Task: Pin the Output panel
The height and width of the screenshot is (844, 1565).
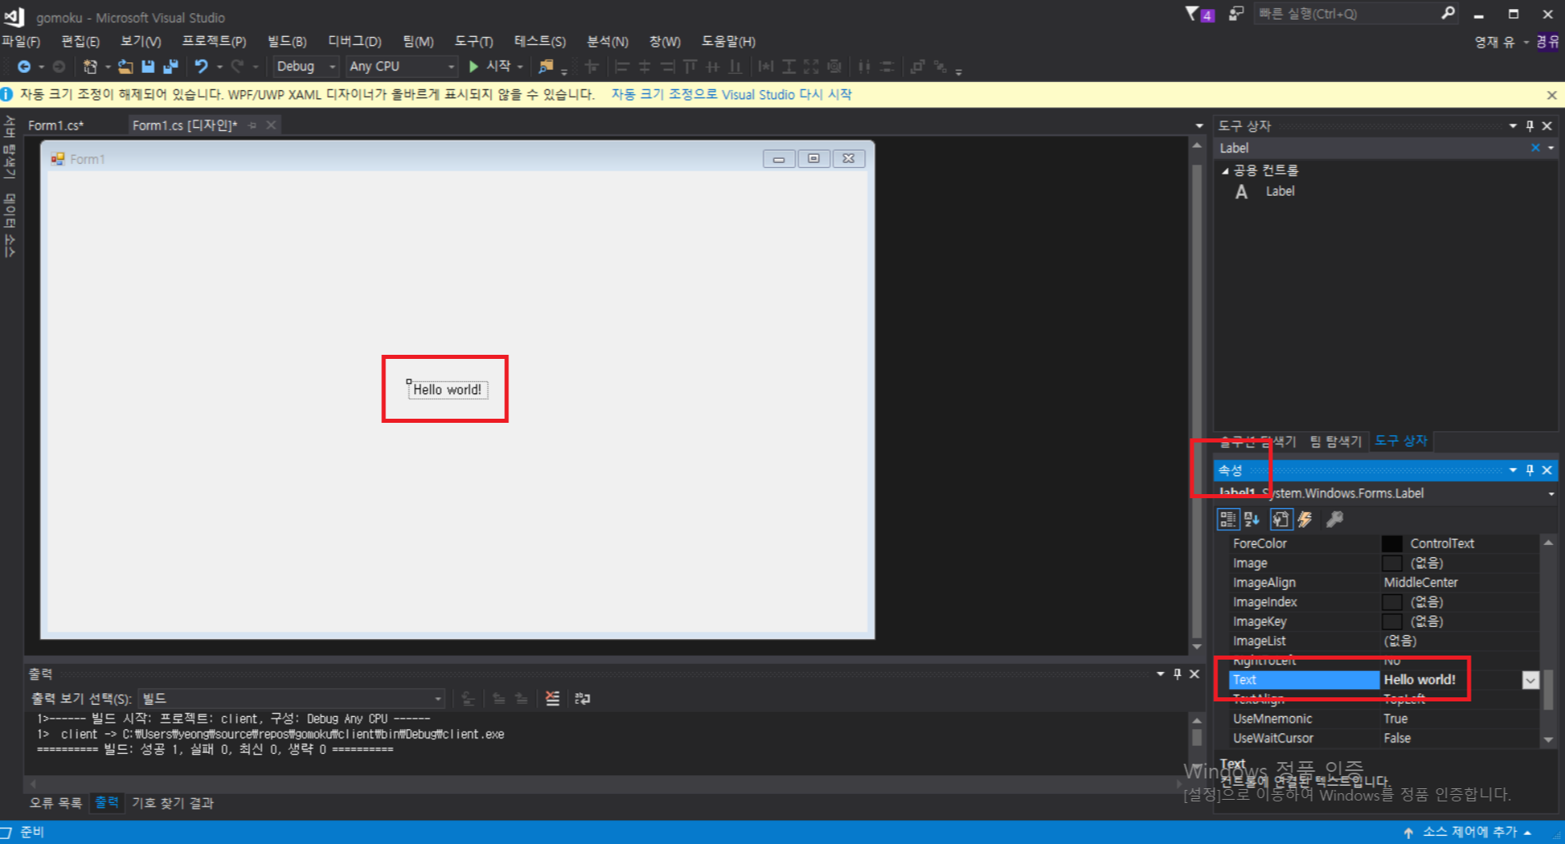Action: [x=1177, y=674]
